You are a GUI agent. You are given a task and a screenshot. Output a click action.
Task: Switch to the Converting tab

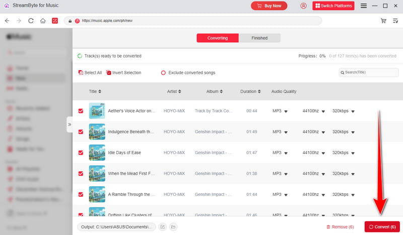217,38
